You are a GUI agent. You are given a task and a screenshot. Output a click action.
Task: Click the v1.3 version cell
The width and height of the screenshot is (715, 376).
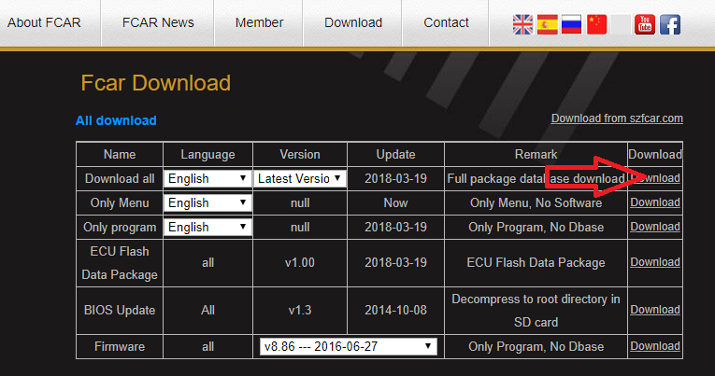300,310
